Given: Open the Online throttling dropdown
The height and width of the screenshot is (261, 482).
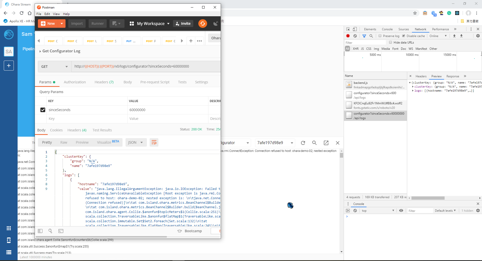Looking at the screenshot, I should tap(438, 36).
